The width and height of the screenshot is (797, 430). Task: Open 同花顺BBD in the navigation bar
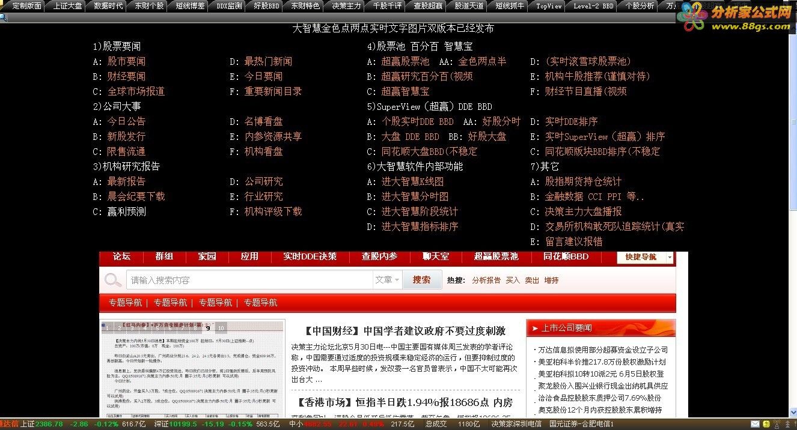(566, 256)
